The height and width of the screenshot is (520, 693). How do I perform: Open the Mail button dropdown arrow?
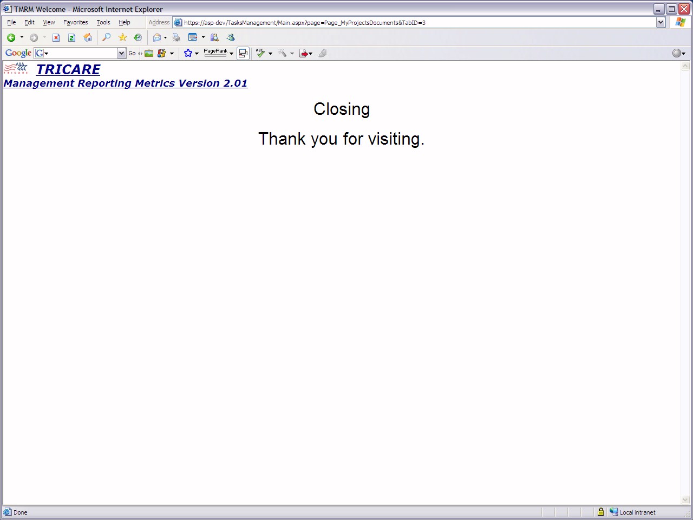[x=165, y=37]
